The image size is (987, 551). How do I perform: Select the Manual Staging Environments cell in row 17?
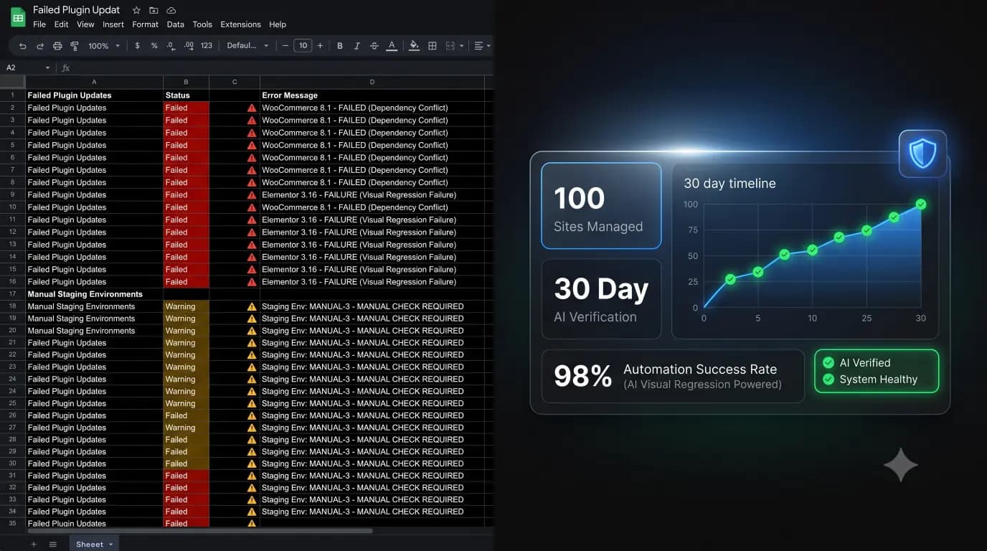click(94, 294)
